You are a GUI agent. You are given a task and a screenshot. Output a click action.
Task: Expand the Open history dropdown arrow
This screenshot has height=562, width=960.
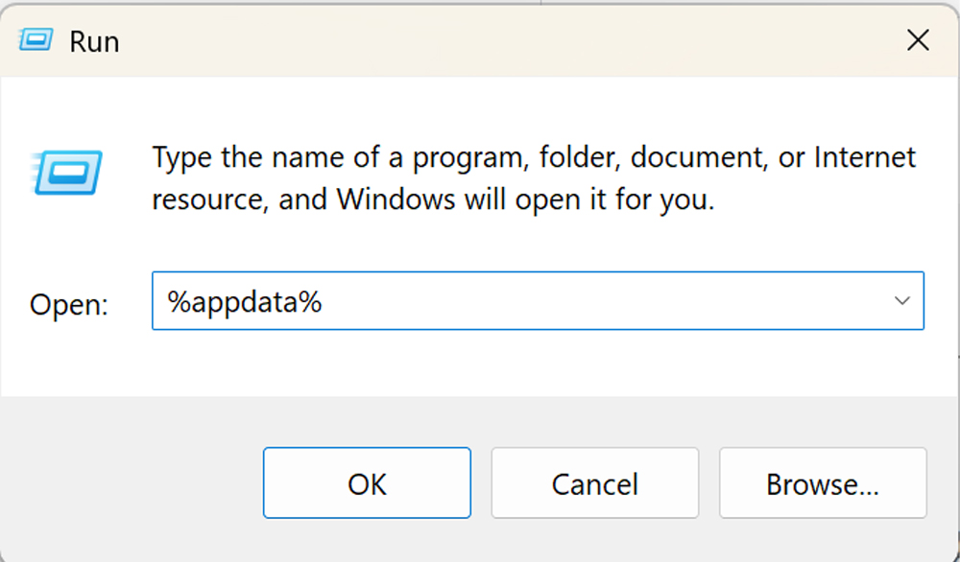(x=902, y=301)
